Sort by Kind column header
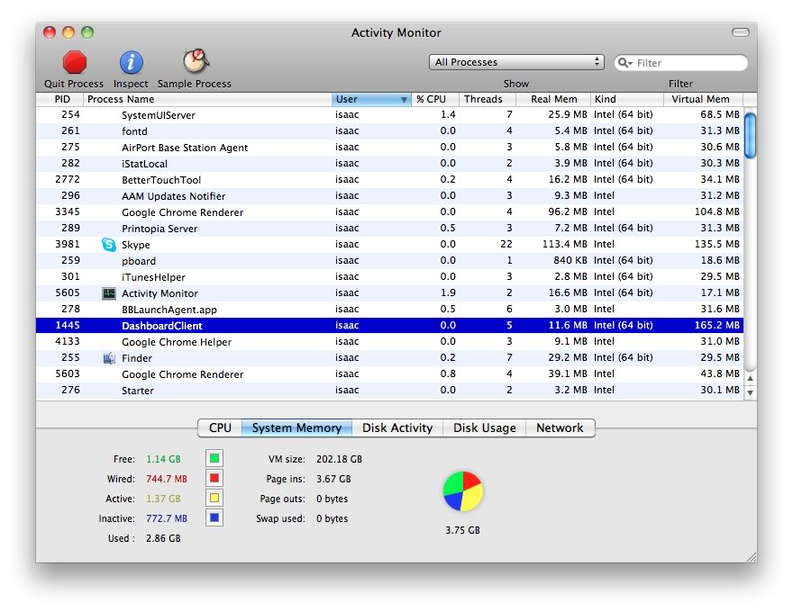The height and width of the screenshot is (612, 793). click(627, 99)
